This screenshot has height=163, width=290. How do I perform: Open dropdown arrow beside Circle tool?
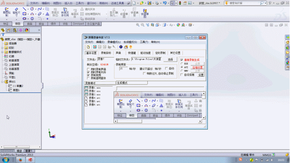[x=35, y=9]
